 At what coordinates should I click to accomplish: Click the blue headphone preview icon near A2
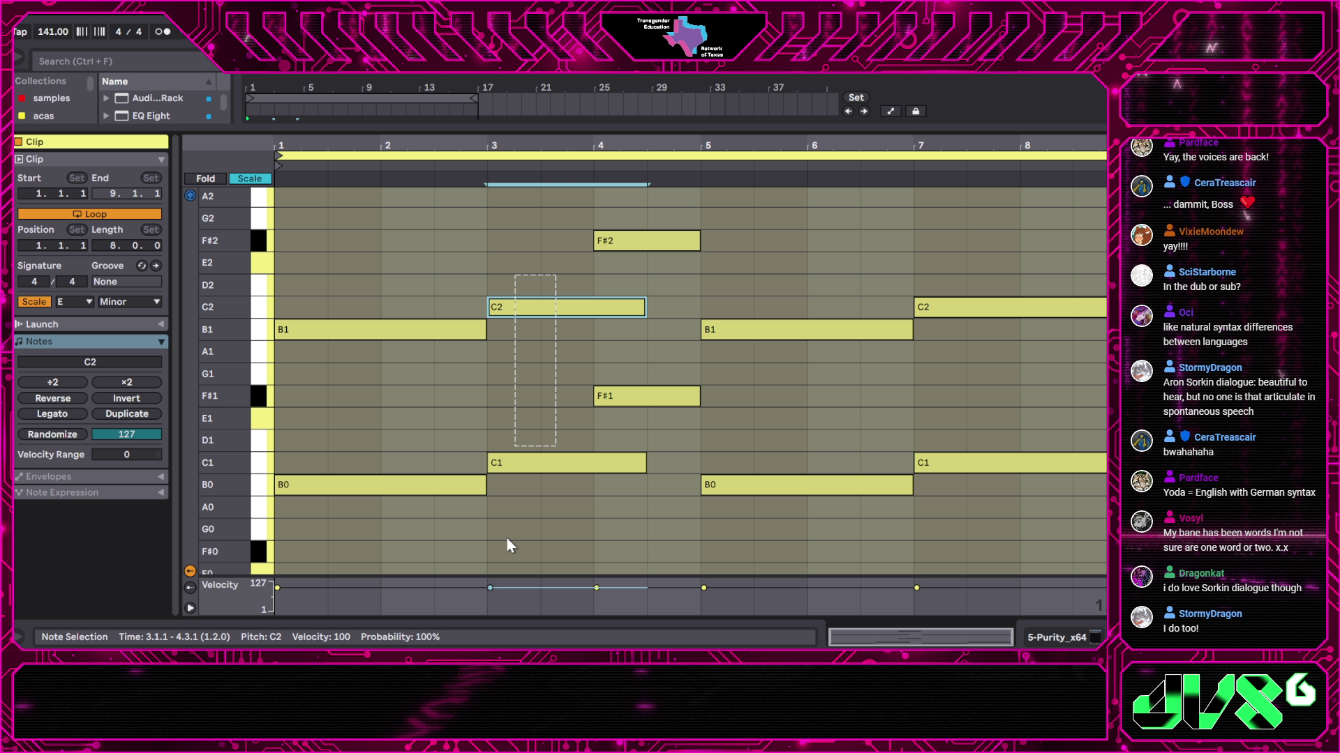point(190,196)
